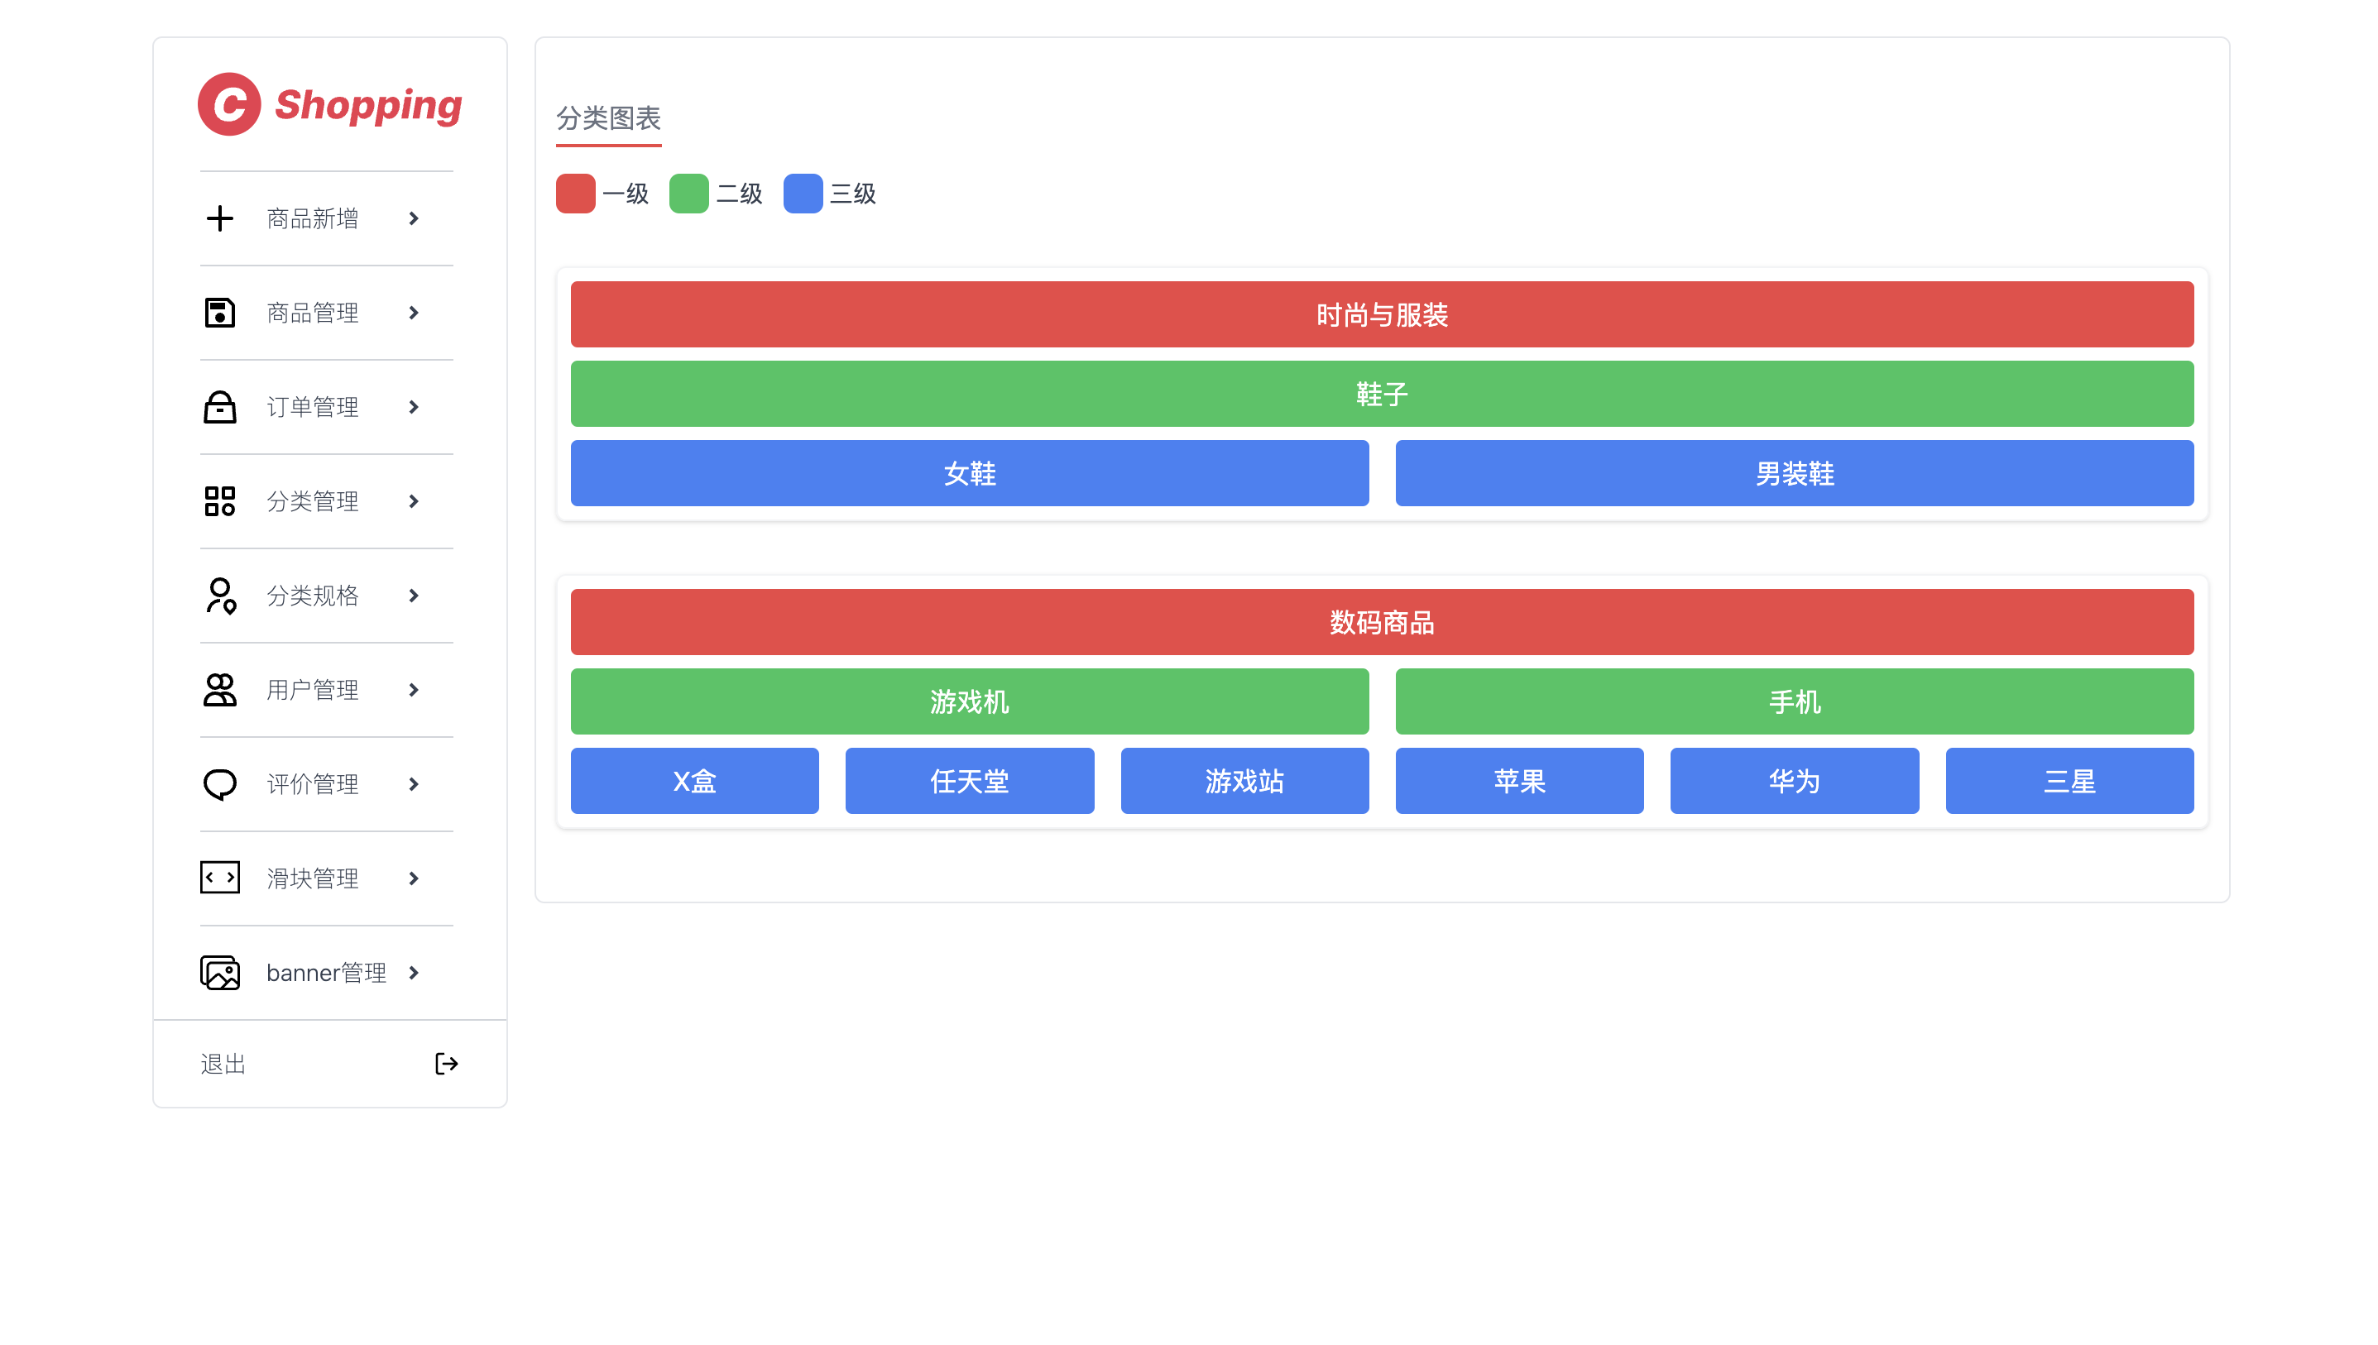Select the 任天堂 category block
Viewport: 2378px width, 1345px height.
970,781
